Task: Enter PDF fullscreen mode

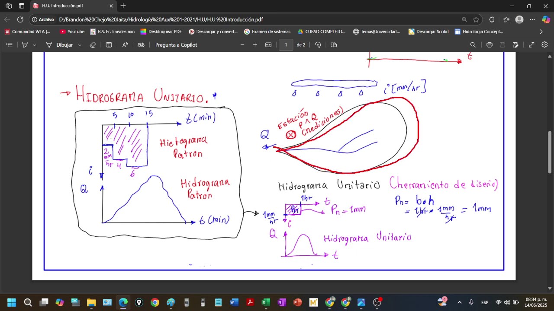Action: [531, 45]
